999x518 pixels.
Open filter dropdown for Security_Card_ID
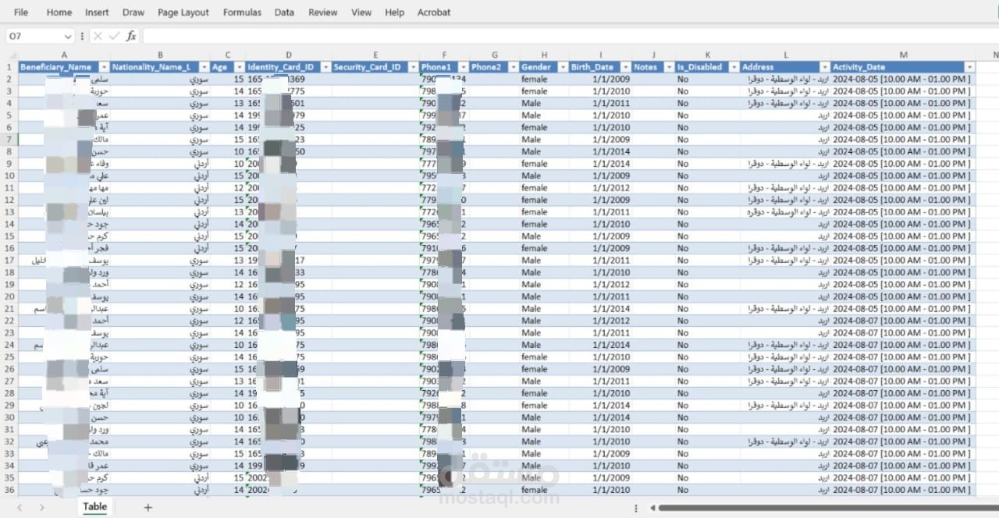412,67
